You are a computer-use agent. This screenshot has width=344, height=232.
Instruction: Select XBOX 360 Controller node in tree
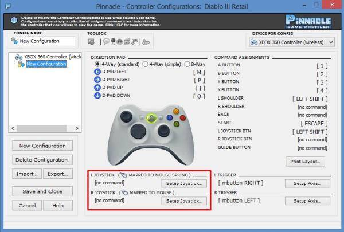click(x=52, y=57)
